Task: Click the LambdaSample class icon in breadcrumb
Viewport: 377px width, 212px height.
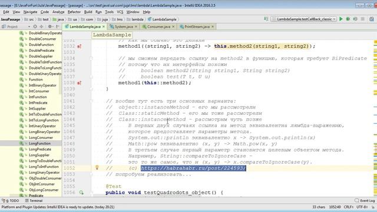Action: 150,19
